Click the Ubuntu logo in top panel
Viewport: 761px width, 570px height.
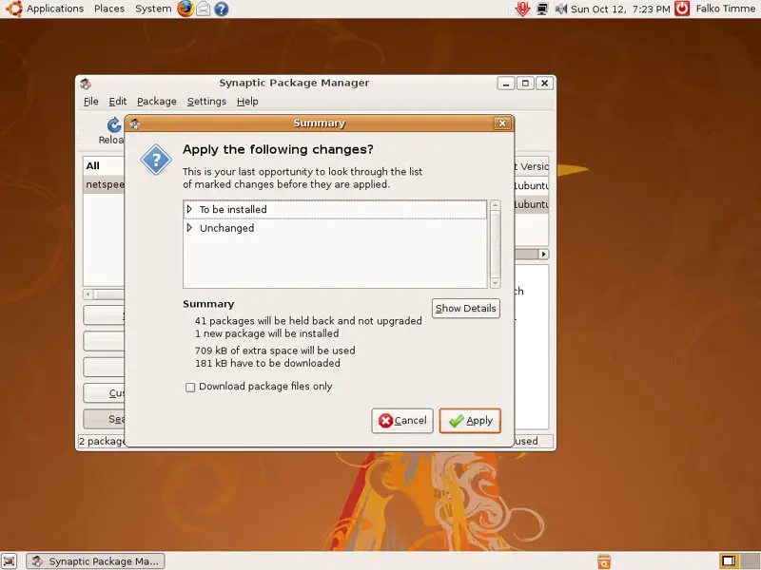(x=13, y=9)
